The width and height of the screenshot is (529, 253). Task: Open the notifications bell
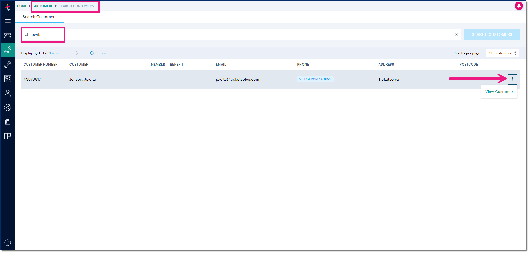coord(519,6)
